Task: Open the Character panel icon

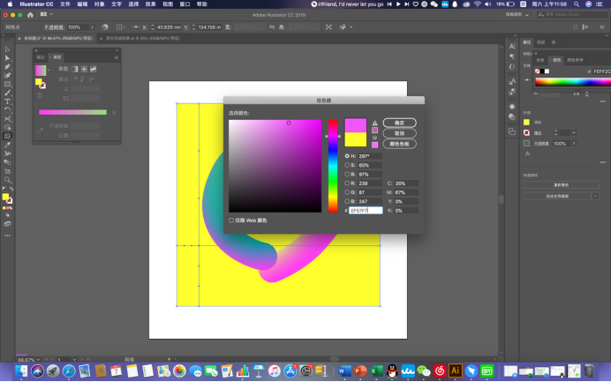Action: click(512, 46)
